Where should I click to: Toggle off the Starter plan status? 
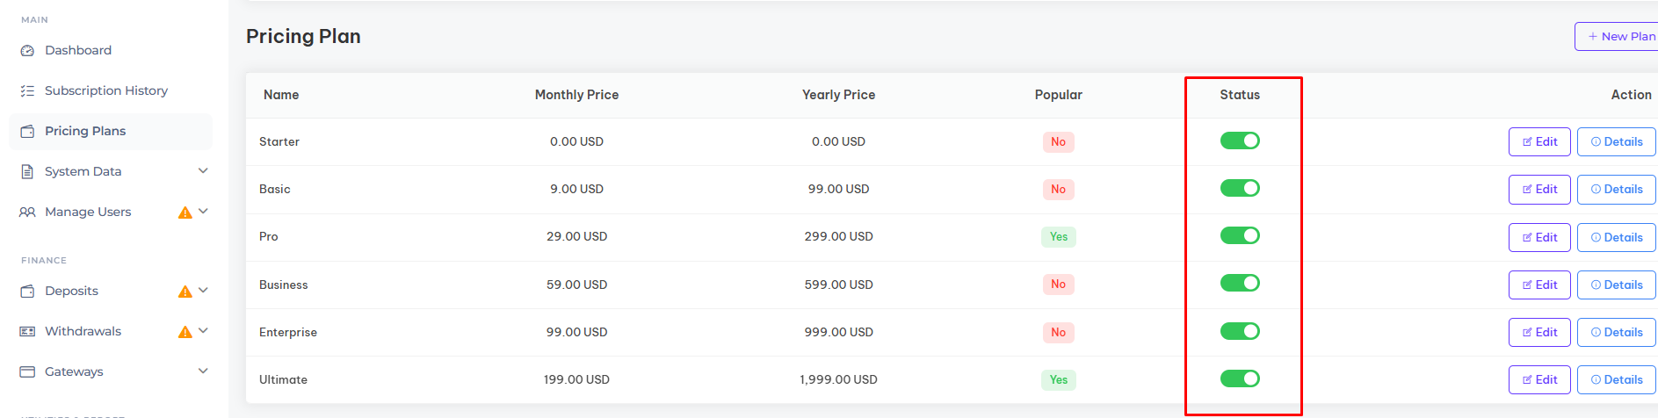pos(1240,141)
